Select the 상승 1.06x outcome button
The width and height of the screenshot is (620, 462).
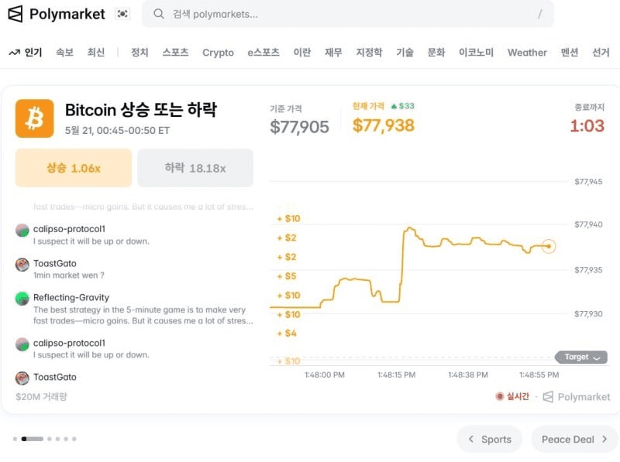pos(74,168)
